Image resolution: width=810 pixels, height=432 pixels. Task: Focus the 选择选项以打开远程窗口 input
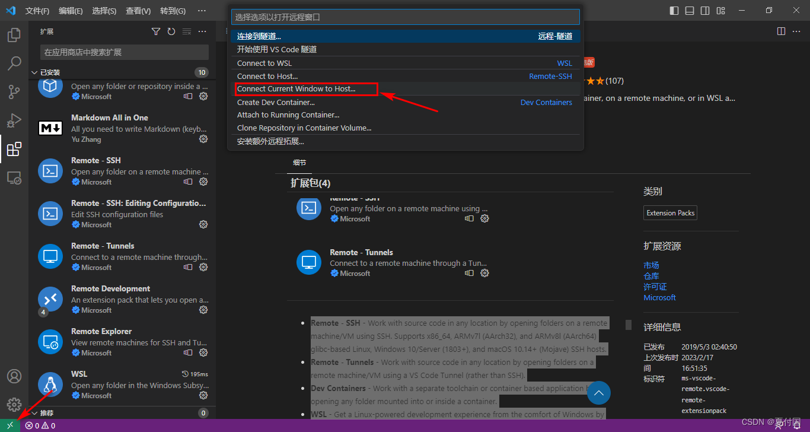coord(406,17)
